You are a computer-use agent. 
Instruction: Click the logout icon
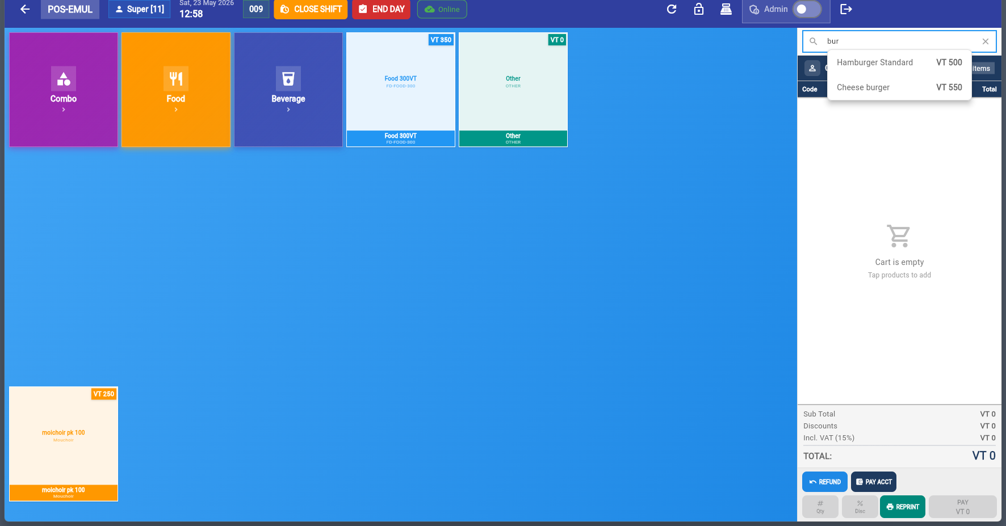(846, 9)
